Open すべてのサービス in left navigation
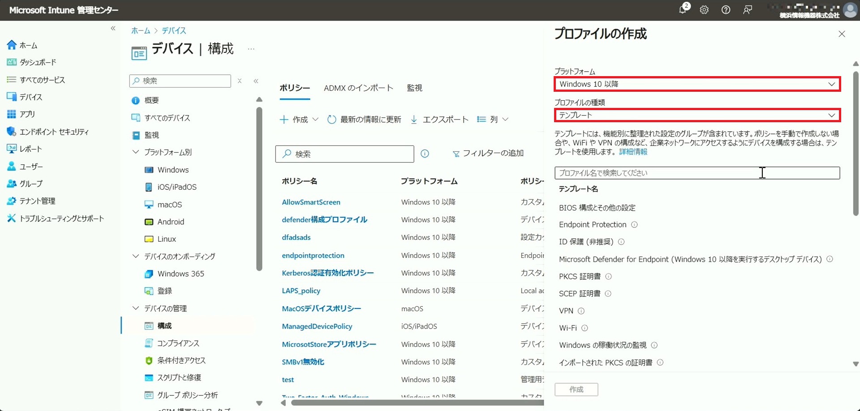 click(36, 80)
